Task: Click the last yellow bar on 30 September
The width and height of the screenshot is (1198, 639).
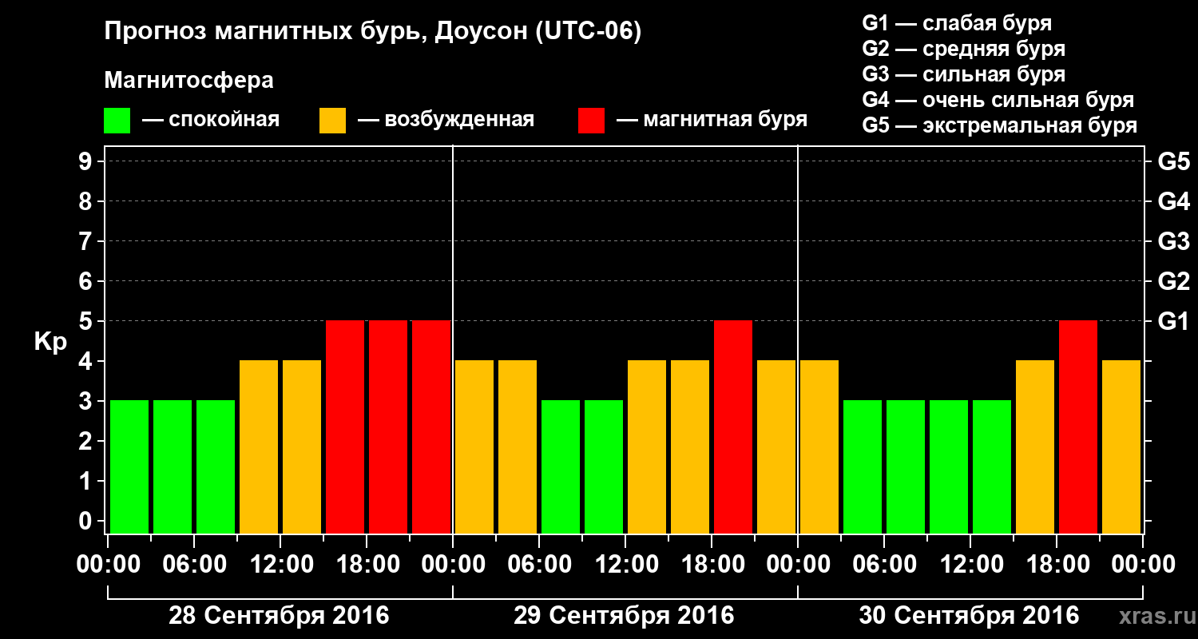Action: tap(1121, 447)
